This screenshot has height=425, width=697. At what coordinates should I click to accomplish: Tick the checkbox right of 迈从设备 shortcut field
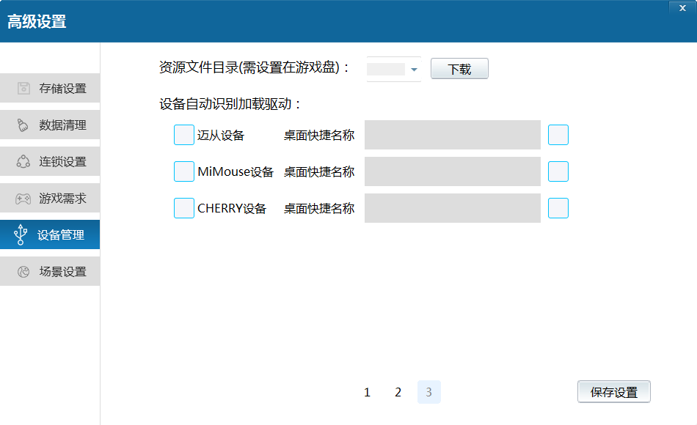pos(558,135)
